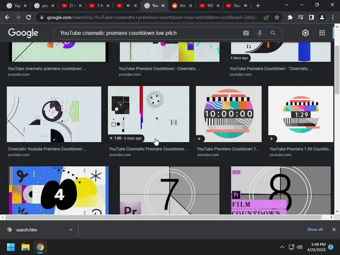Click the page scroll down arrow
Image resolution: width=340 pixels, height=255 pixels.
click(x=337, y=212)
